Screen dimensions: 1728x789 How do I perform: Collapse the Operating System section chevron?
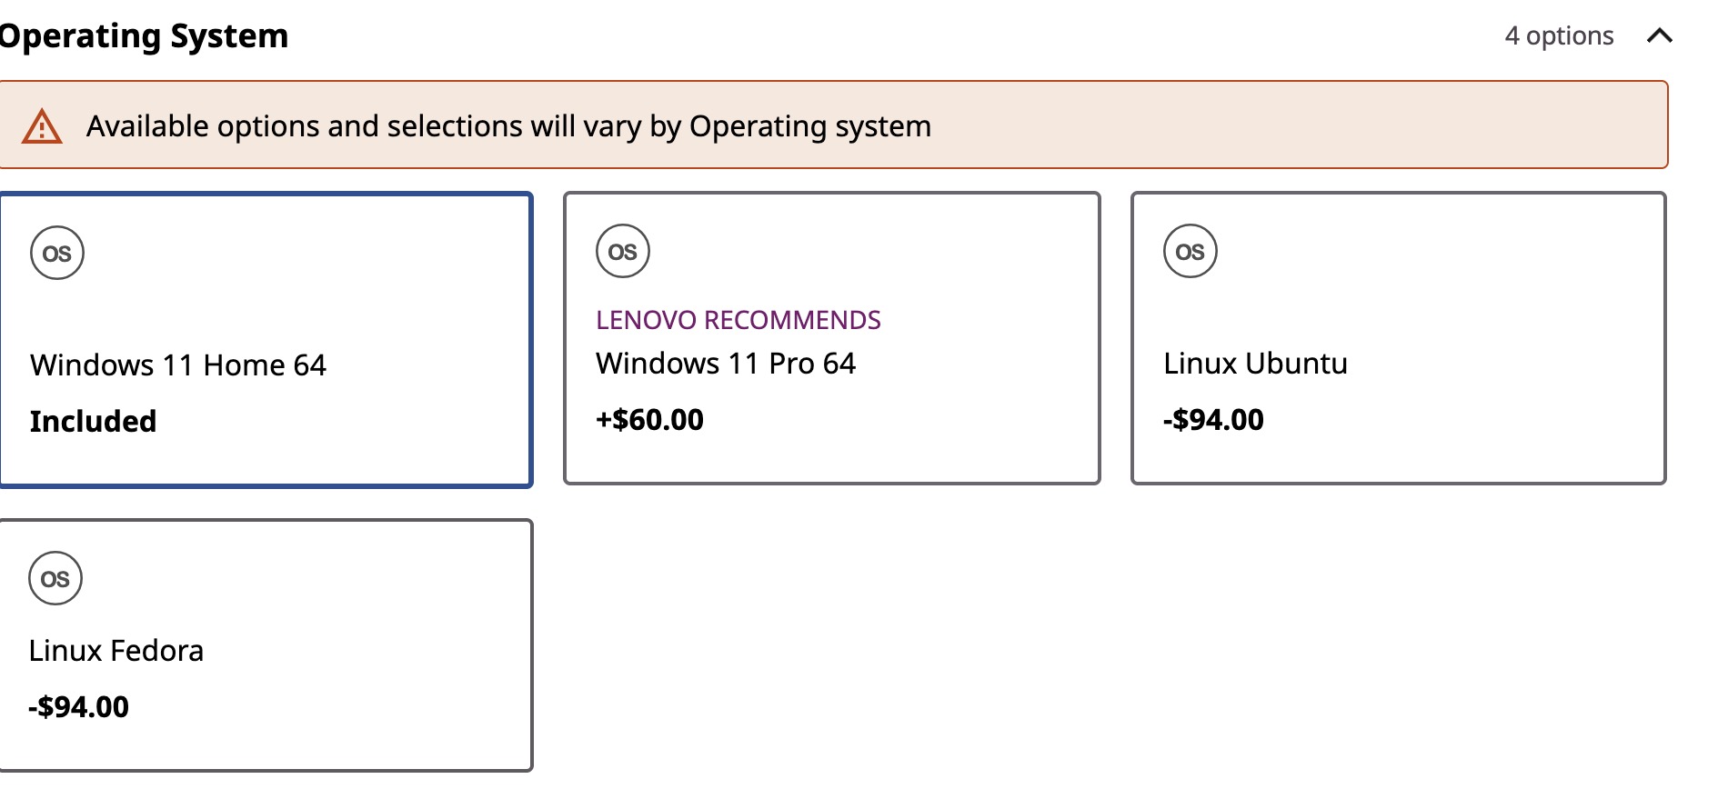coord(1660,35)
